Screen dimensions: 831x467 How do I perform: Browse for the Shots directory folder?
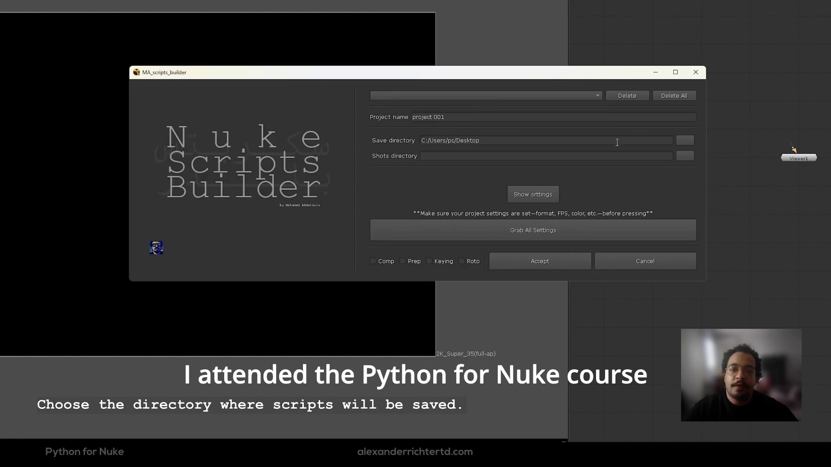pyautogui.click(x=685, y=156)
